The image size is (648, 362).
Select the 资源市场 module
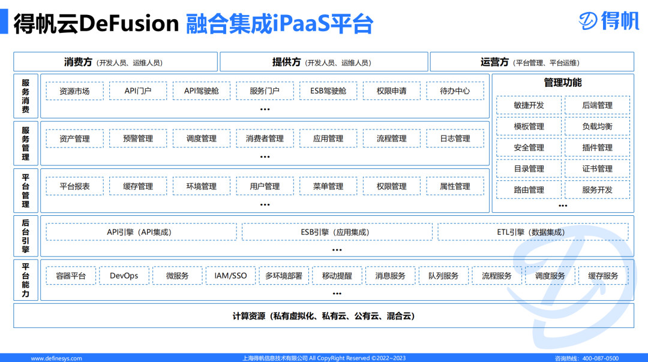click(74, 90)
